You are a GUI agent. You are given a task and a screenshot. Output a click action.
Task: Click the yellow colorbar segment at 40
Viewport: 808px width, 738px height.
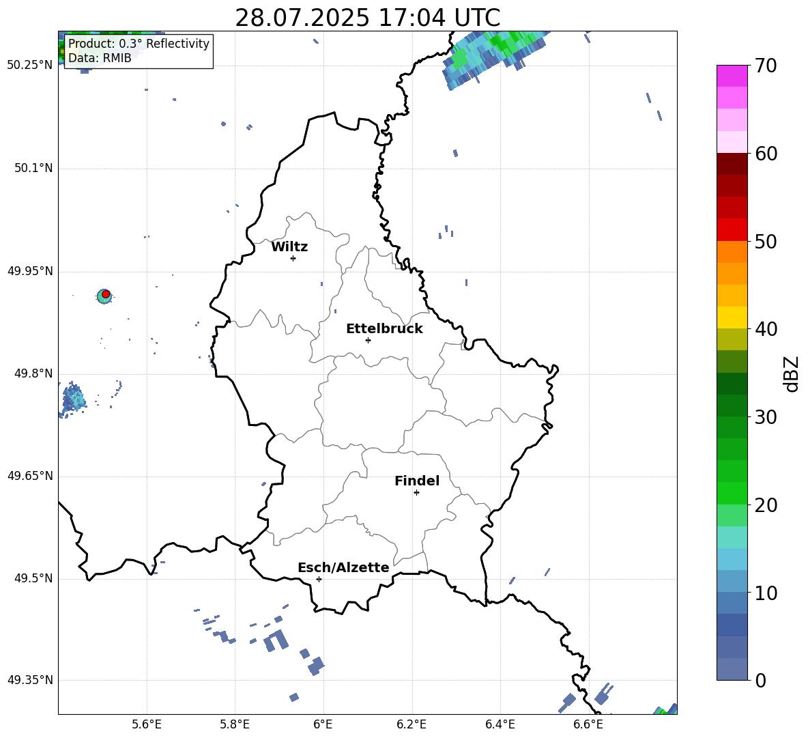tap(732, 317)
